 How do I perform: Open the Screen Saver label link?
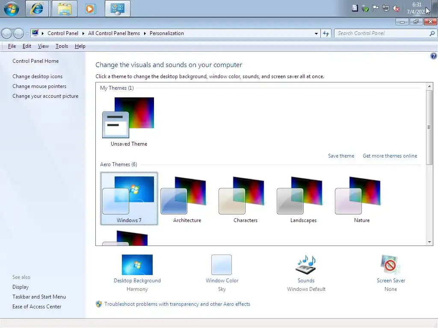391,281
